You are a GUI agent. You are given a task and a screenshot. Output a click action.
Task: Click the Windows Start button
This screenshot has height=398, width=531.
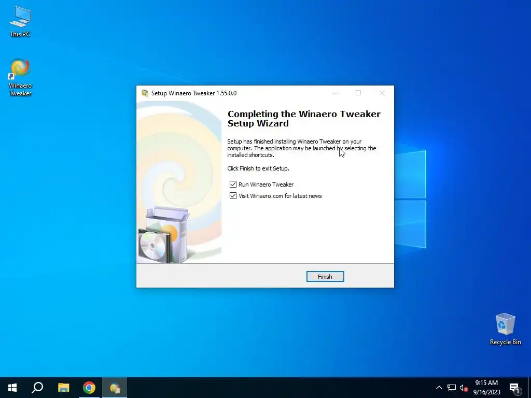coord(12,388)
